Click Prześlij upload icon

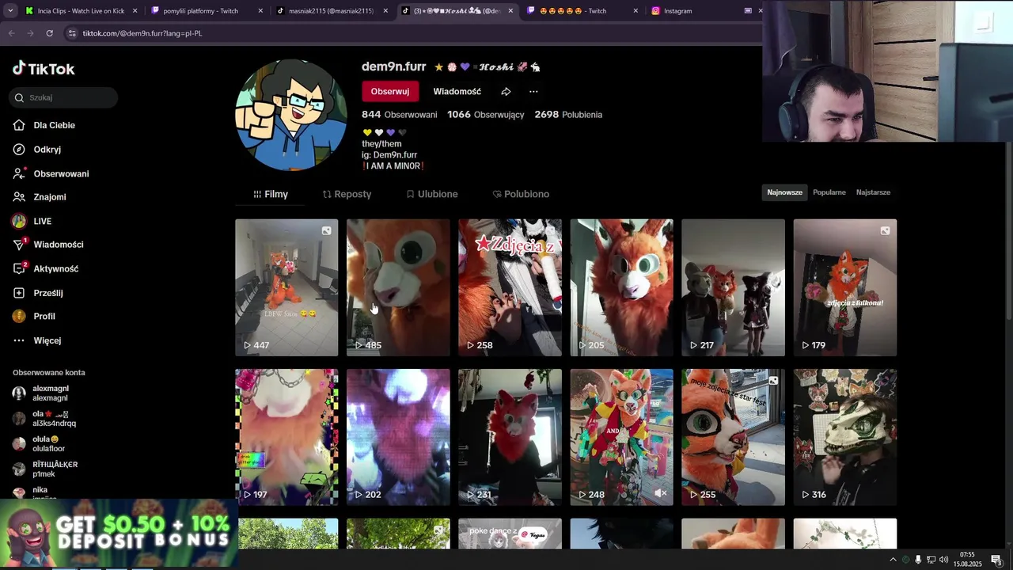(19, 293)
